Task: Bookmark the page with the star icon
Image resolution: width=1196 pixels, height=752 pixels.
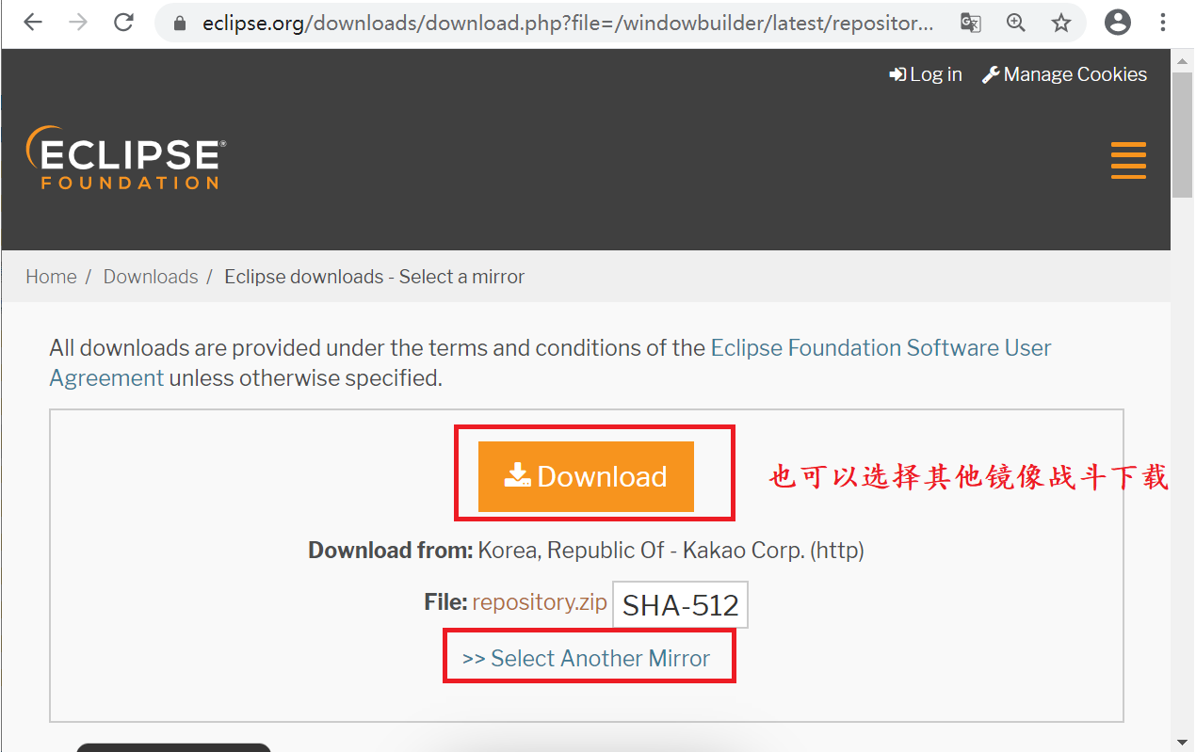Action: (1061, 22)
